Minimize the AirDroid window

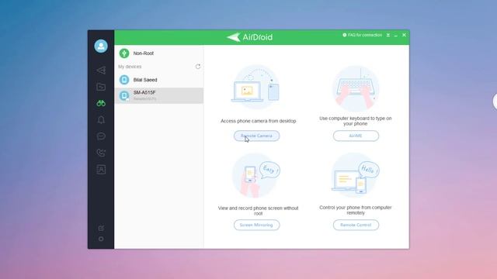click(396, 36)
